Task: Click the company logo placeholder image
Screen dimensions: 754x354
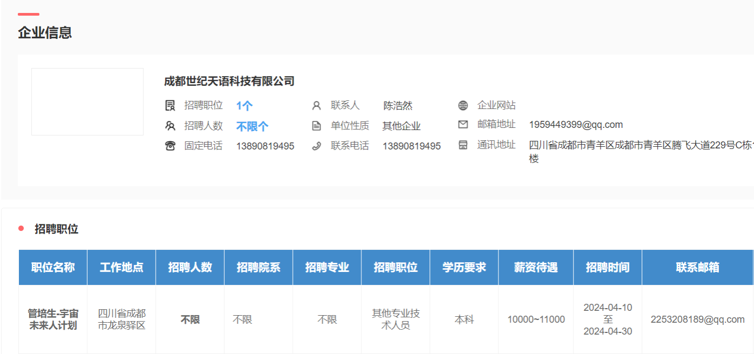Action: 87,101
